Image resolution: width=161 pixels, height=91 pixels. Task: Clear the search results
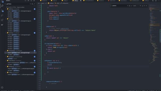(28, 1)
